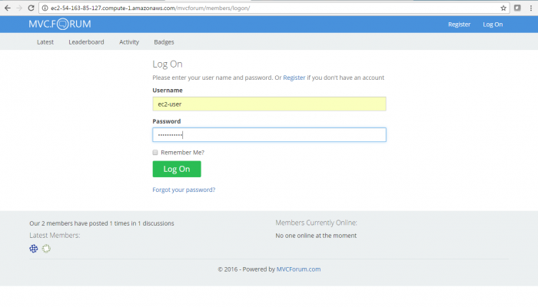Click the site info icon in address bar

tap(45, 8)
